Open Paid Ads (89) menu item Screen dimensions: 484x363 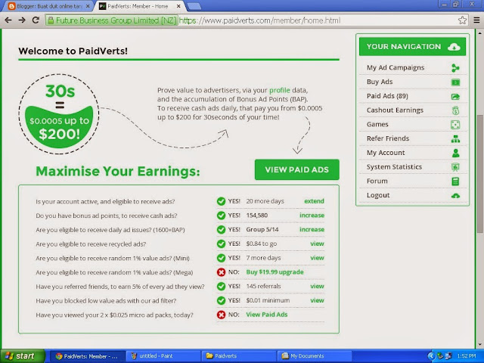413,96
